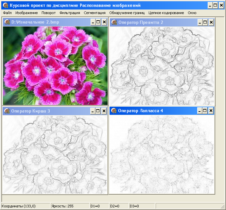Click the original pink flowers image
Image resolution: width=226 pixels, height=210 pixels.
click(x=55, y=66)
